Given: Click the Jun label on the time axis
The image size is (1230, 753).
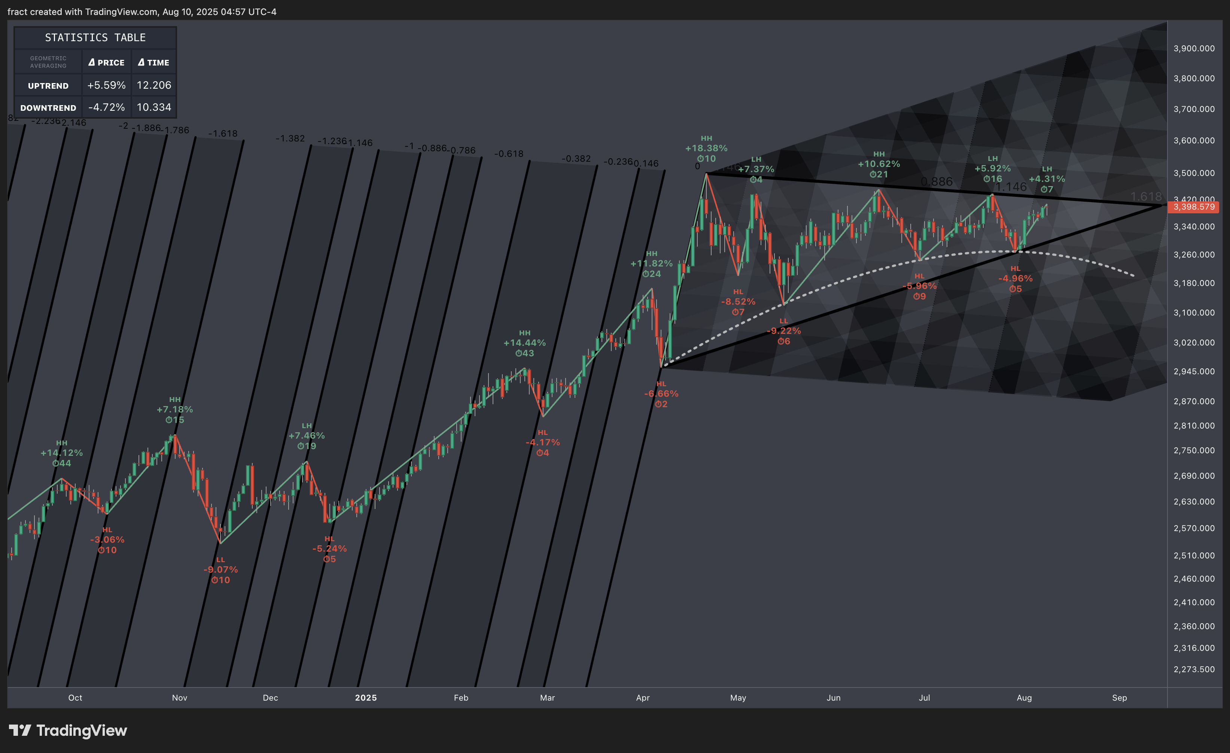Looking at the screenshot, I should (834, 698).
